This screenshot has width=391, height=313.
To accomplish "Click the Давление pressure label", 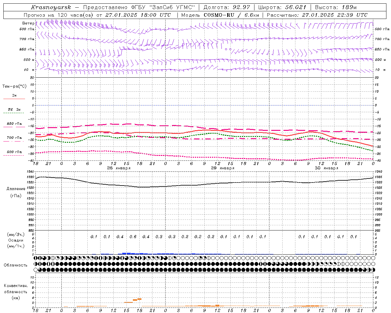I will (x=16, y=189).
